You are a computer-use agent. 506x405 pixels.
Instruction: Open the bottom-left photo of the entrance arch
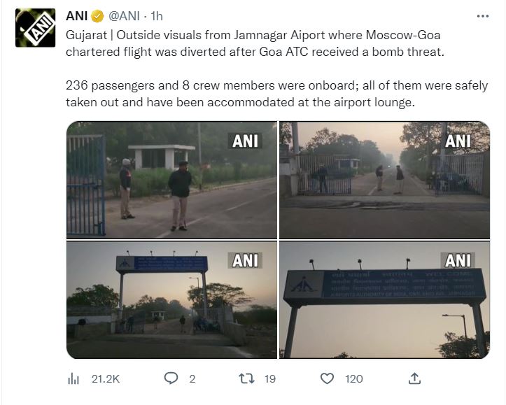pyautogui.click(x=171, y=299)
